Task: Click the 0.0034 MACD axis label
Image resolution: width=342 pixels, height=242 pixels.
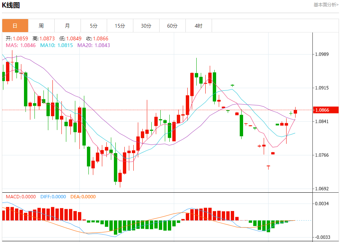Action: (x=322, y=204)
